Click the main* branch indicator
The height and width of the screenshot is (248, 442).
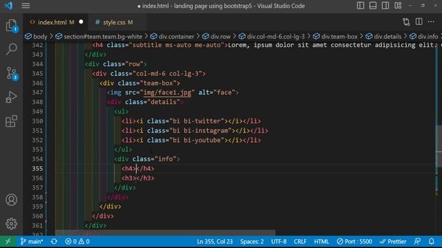32,242
